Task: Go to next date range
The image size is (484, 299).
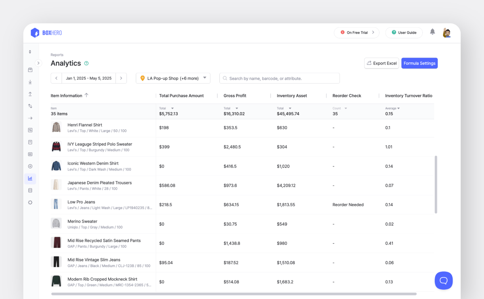Action: point(121,78)
